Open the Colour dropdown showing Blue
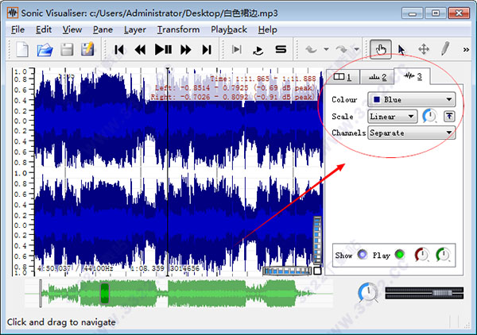Image resolution: width=477 pixels, height=335 pixels. click(411, 100)
